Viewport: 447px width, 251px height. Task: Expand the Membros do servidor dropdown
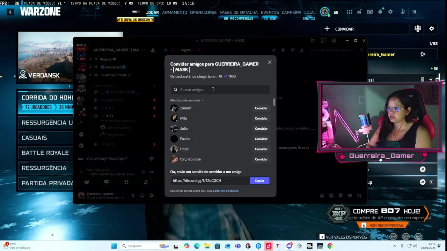coord(187,100)
